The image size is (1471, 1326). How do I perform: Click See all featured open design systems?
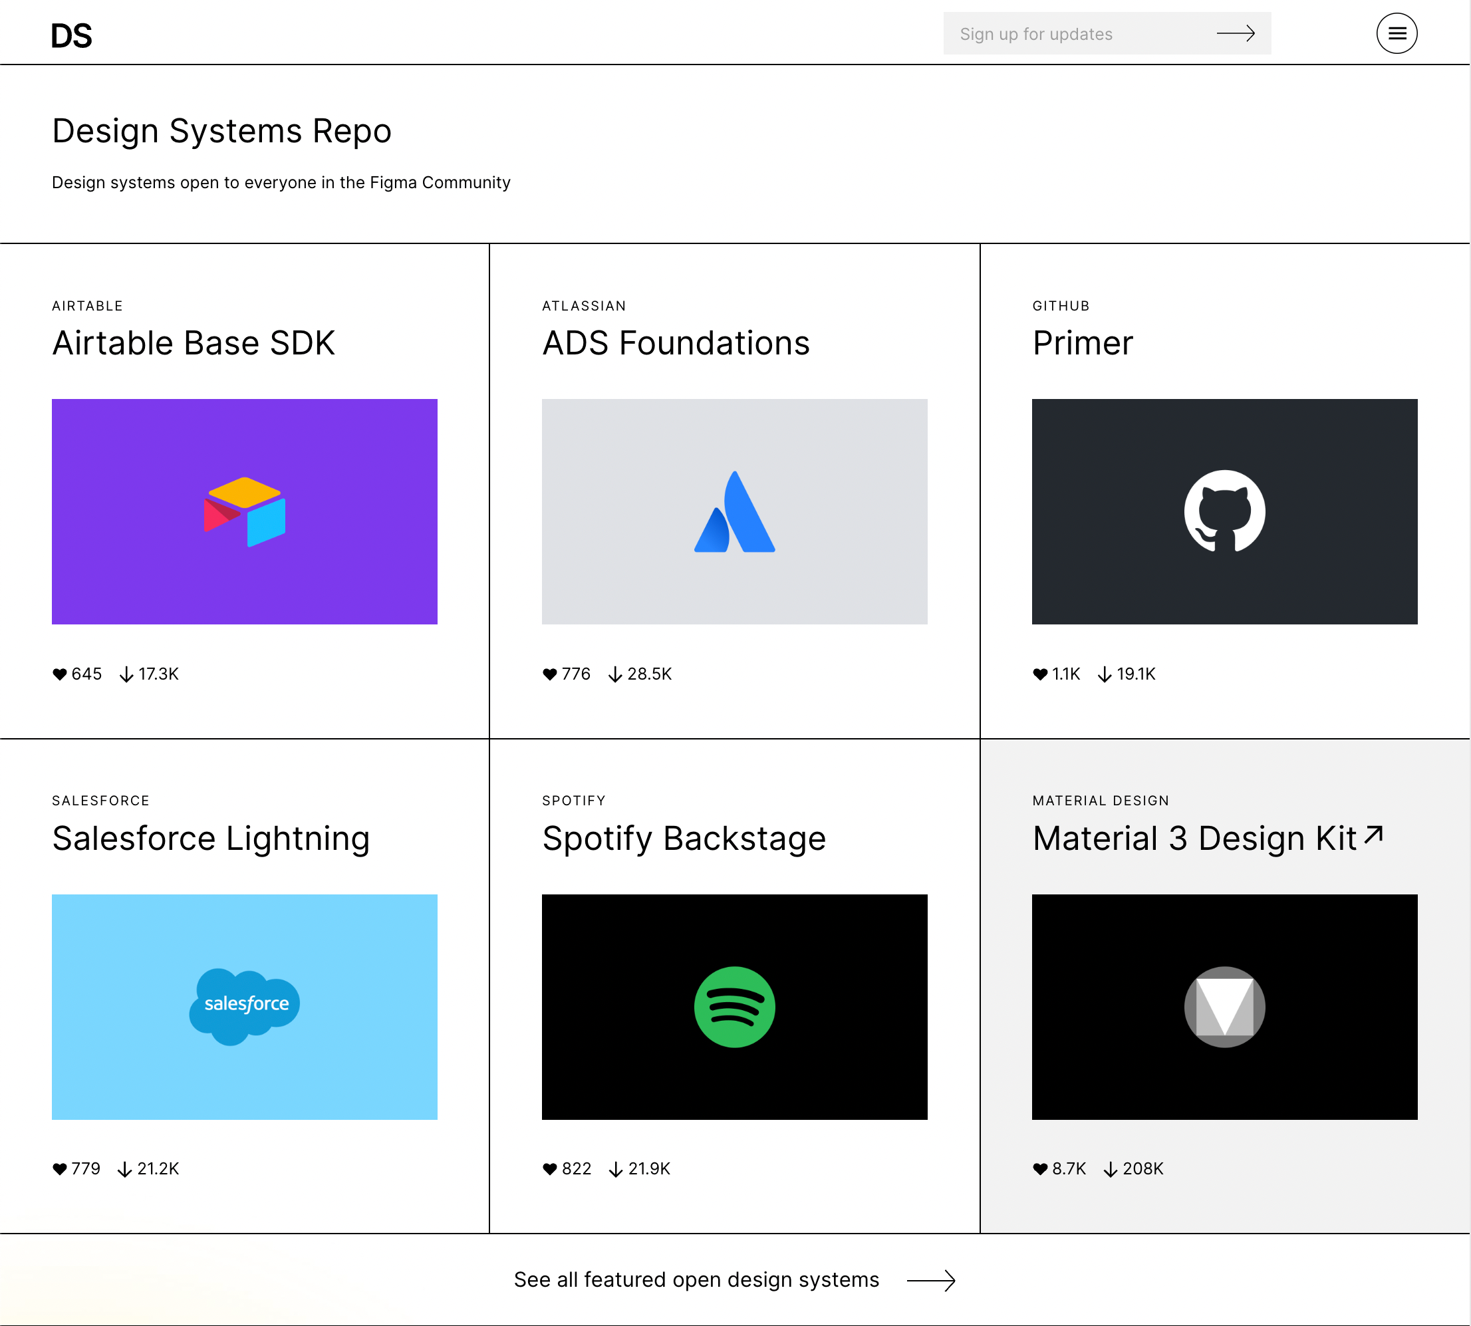696,1279
